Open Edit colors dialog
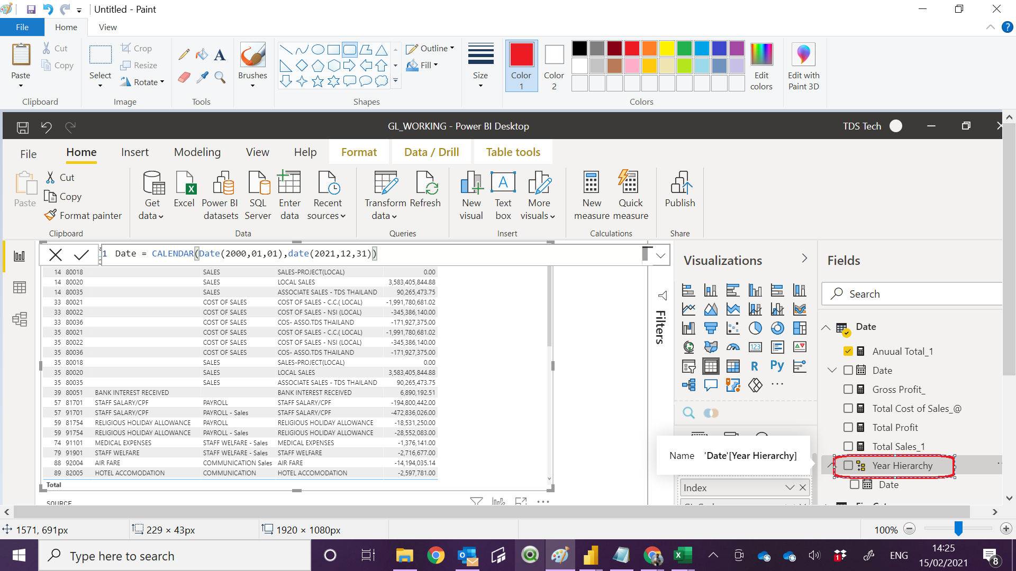 (x=761, y=66)
